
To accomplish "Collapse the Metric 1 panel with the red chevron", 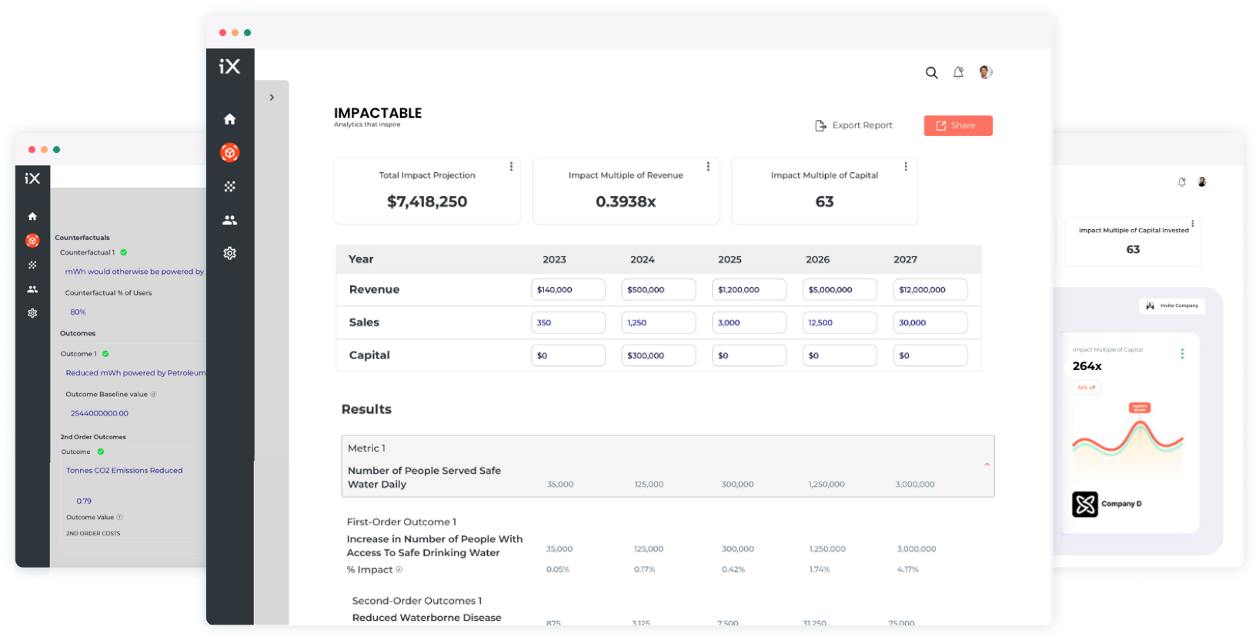I will pos(987,465).
